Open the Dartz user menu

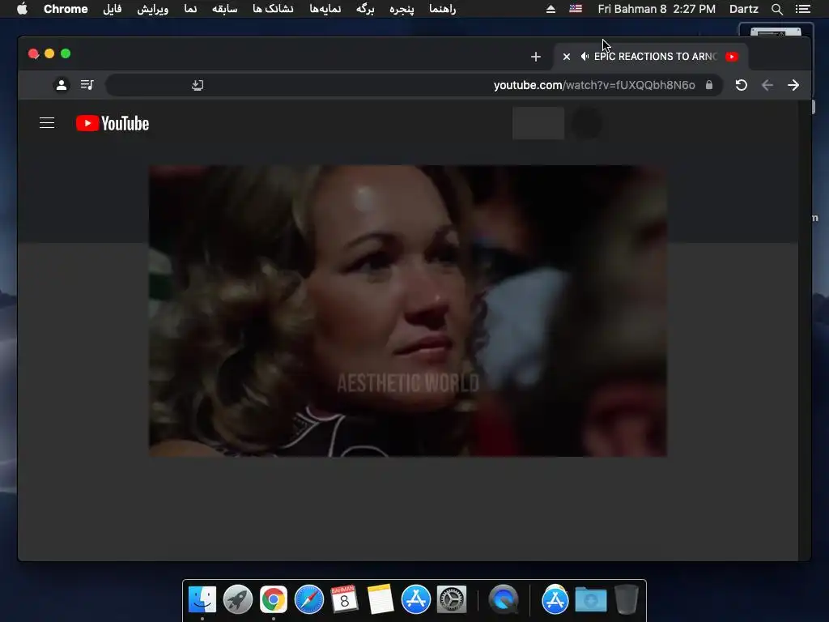[743, 9]
